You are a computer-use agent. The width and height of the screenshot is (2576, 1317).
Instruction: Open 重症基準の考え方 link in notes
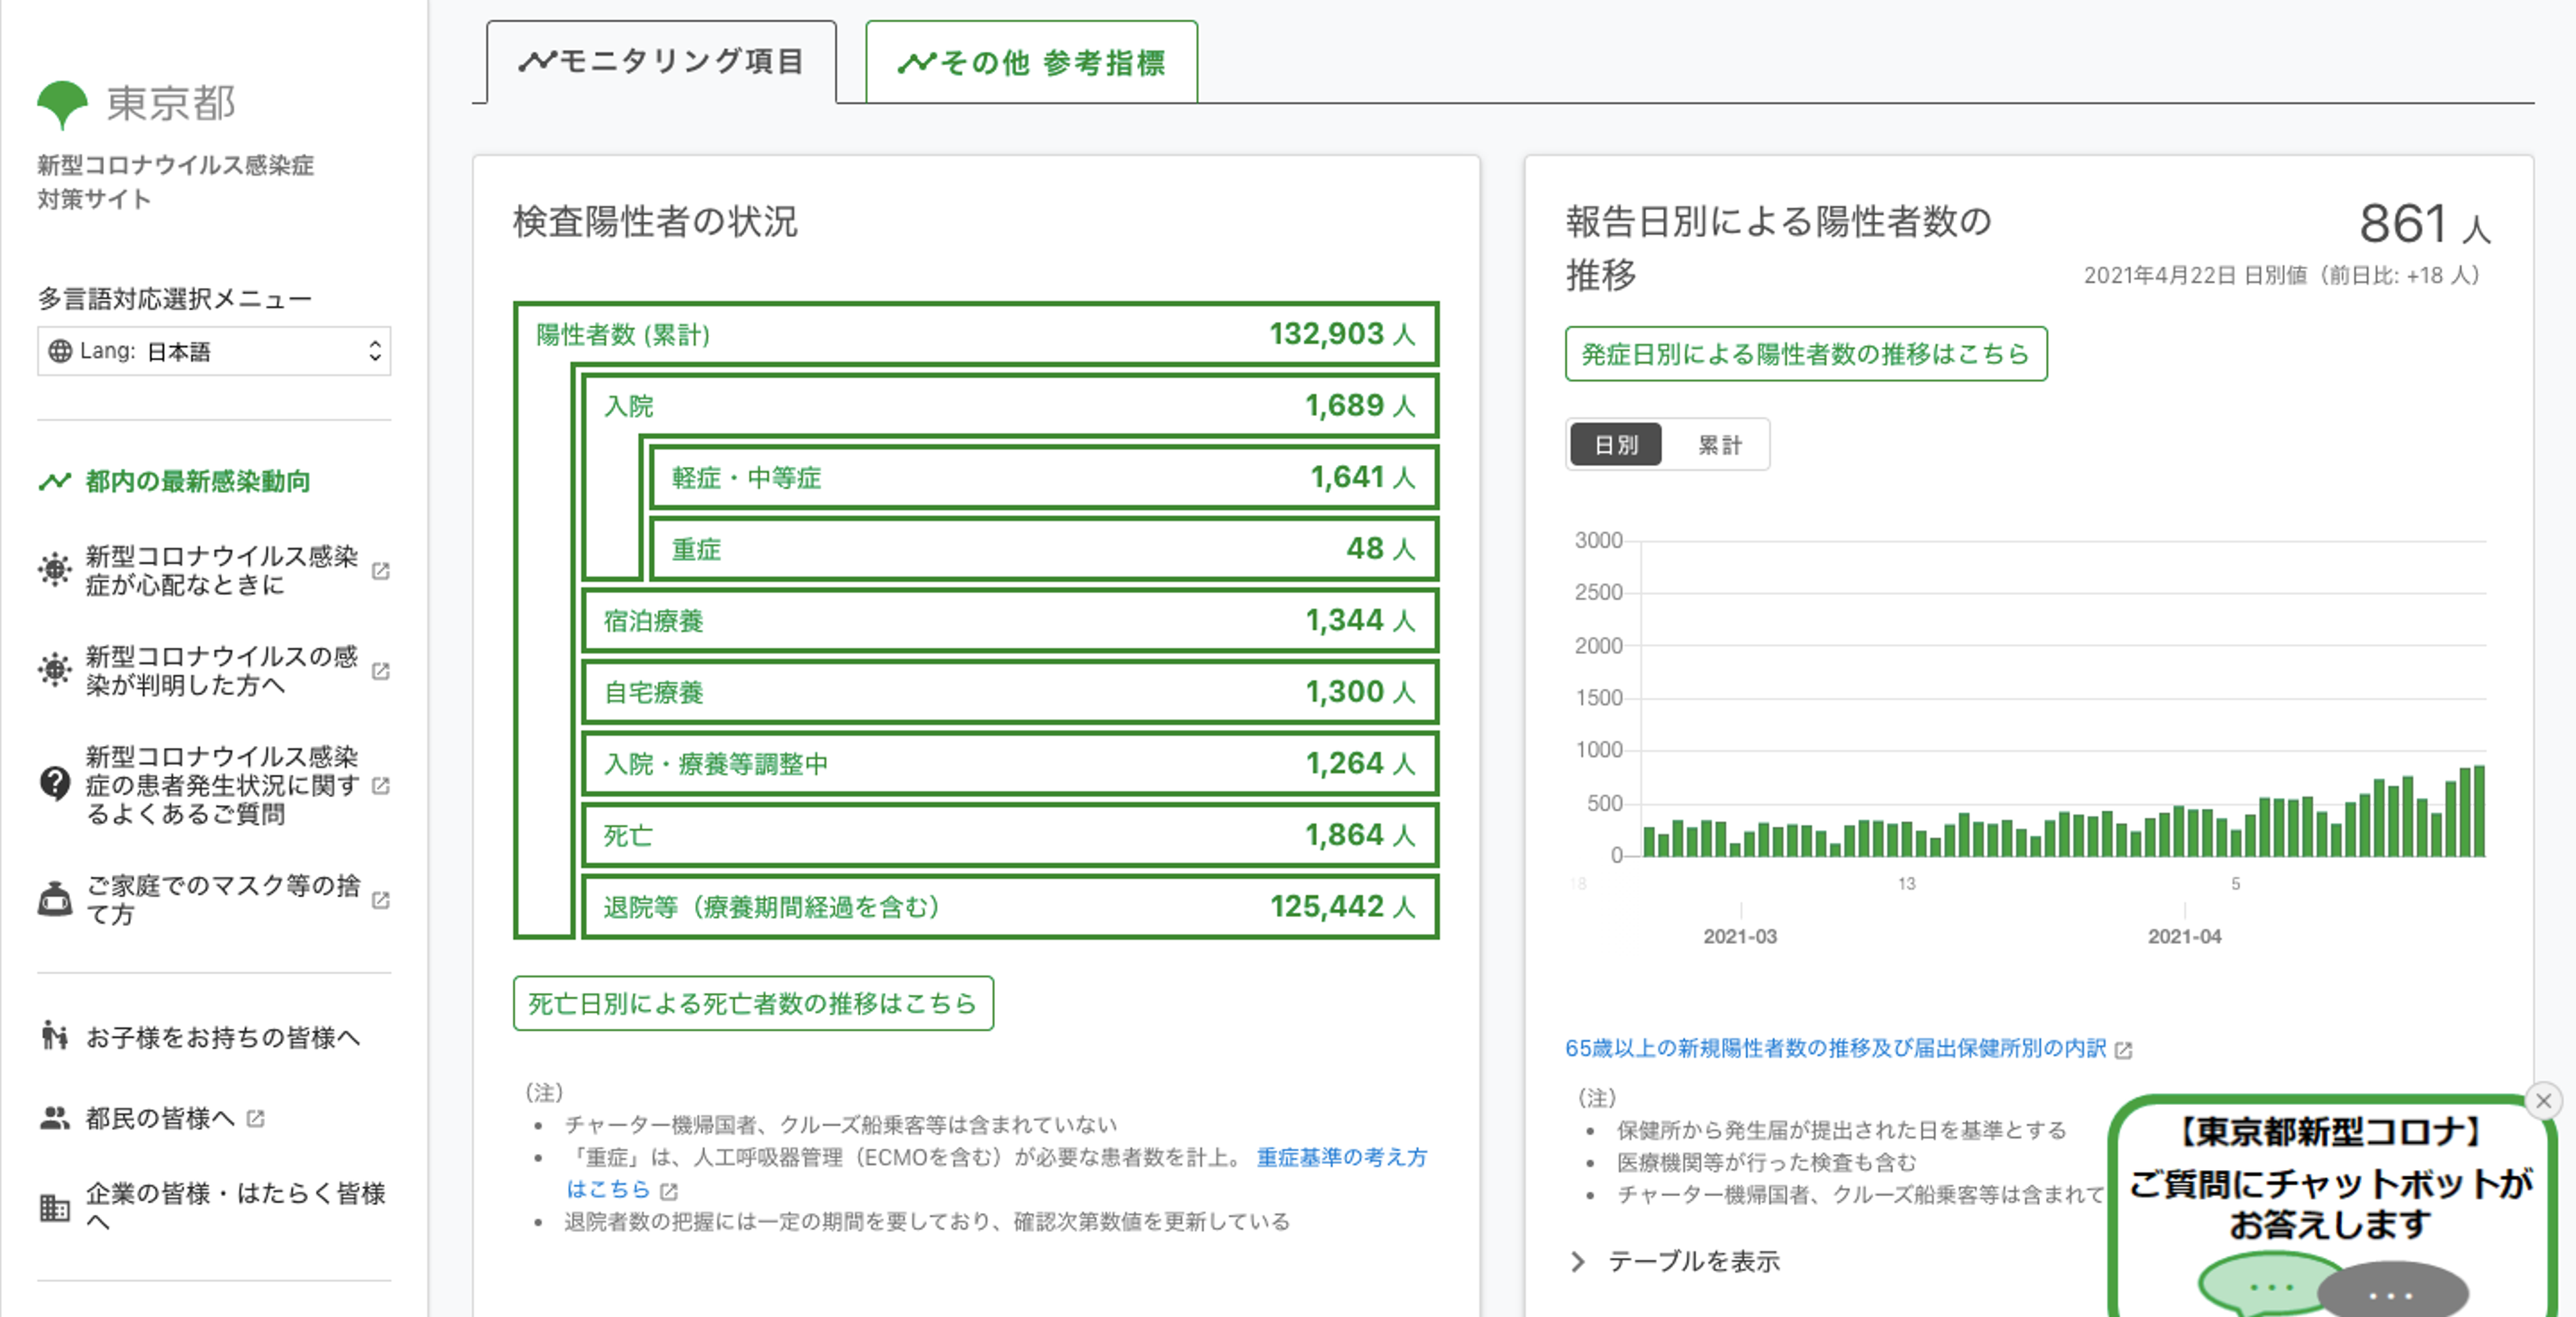(1340, 1157)
